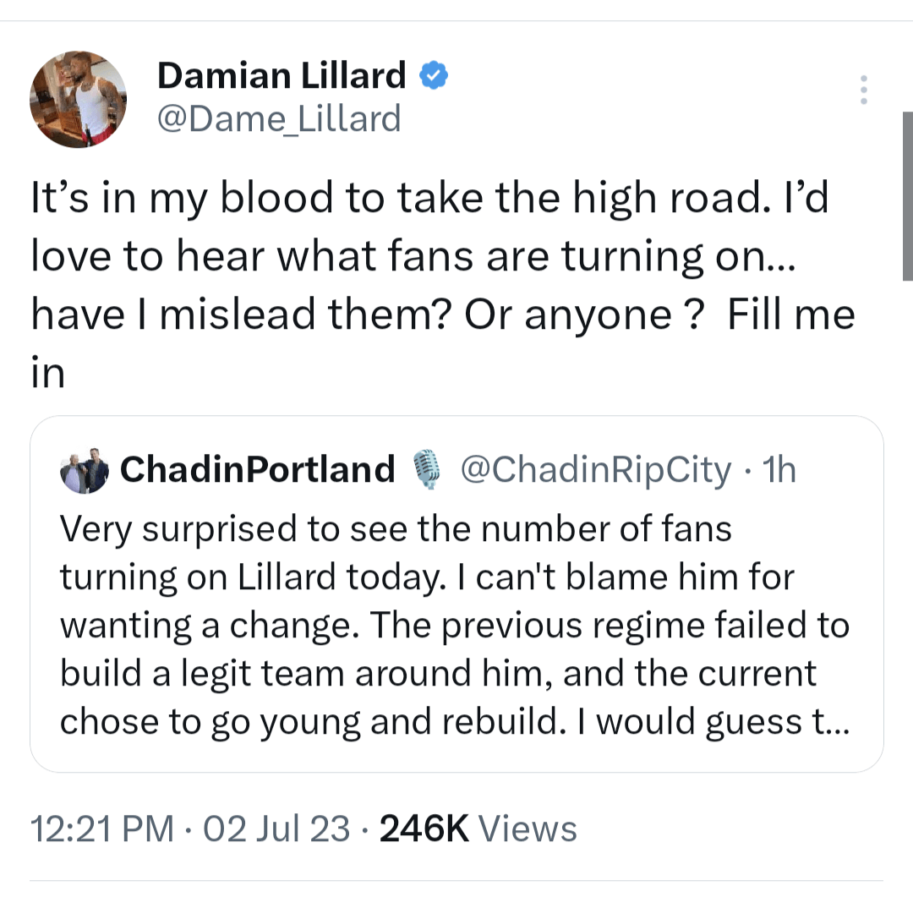This screenshot has width=913, height=897.
Task: Click the vertical scrollbar on right edge
Action: click(907, 194)
